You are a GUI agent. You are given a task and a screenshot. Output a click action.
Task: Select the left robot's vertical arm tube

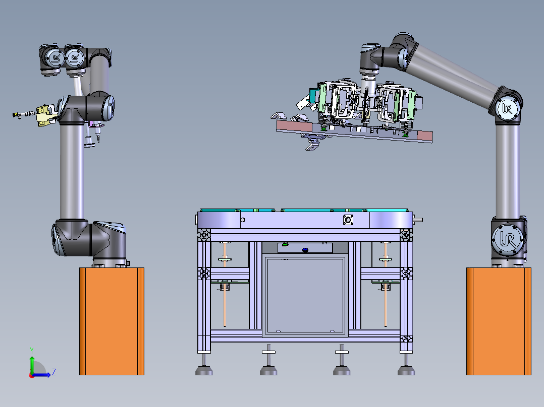72,171
